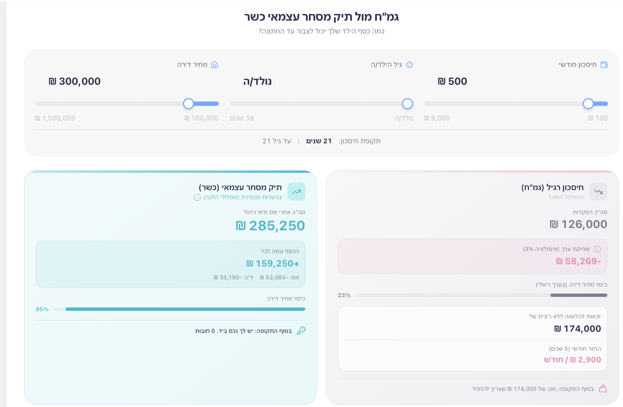Click the 285,250 ₪ total amount
Image resolution: width=623 pixels, height=407 pixels.
tap(270, 226)
